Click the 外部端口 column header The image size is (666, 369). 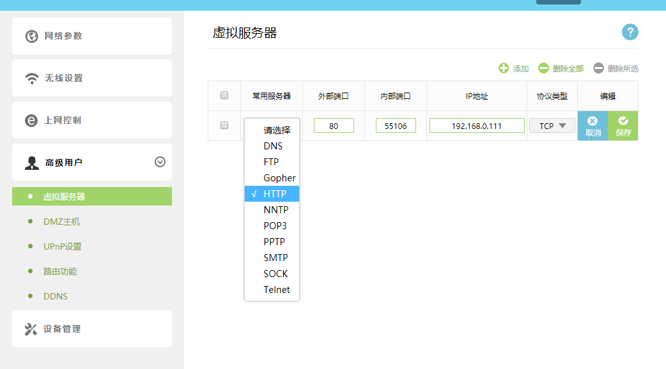pyautogui.click(x=334, y=96)
